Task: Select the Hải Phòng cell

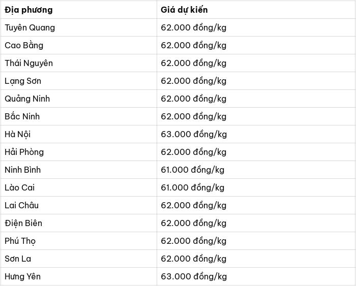Action: click(24, 152)
